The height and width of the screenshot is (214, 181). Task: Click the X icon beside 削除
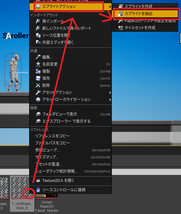click(38, 86)
